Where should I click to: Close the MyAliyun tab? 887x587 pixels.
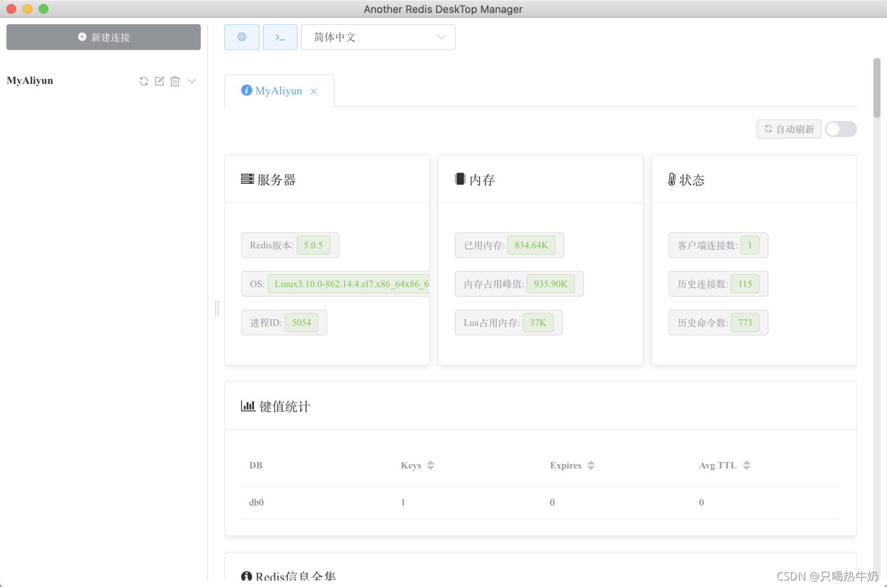pyautogui.click(x=314, y=92)
